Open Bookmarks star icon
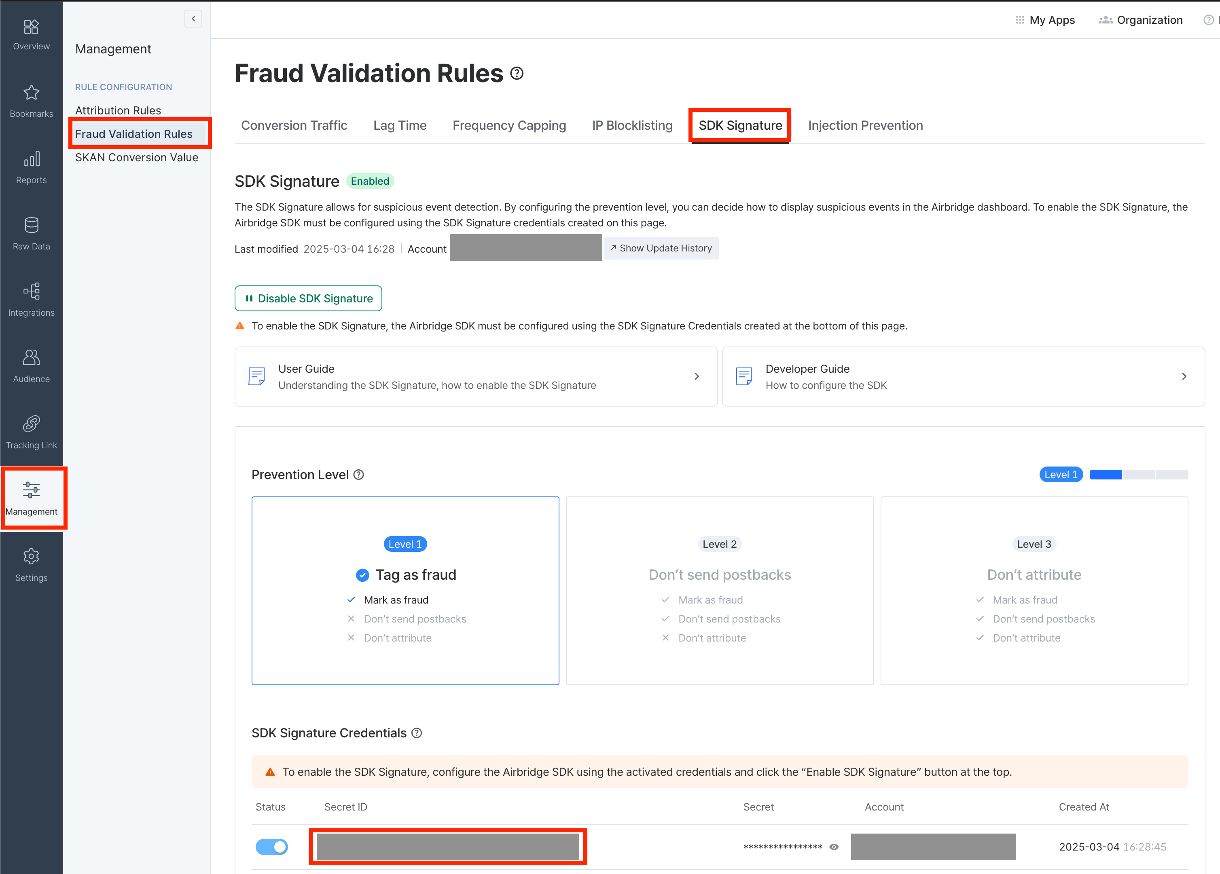 (x=31, y=93)
